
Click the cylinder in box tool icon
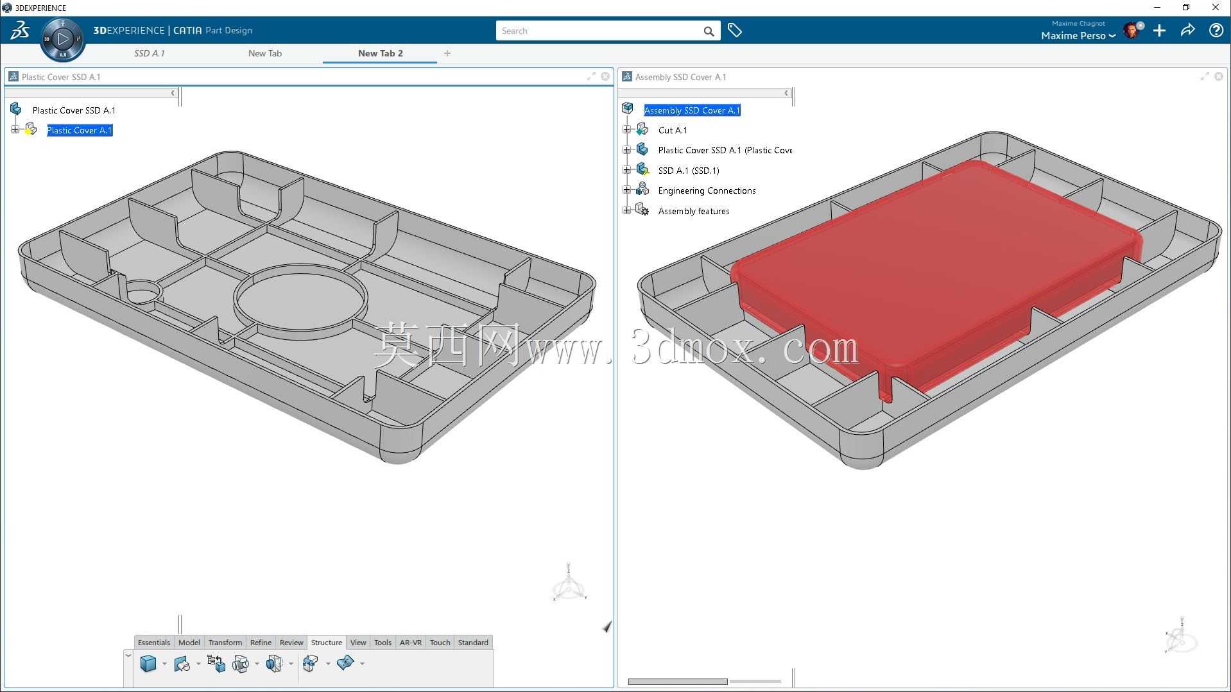click(x=274, y=663)
